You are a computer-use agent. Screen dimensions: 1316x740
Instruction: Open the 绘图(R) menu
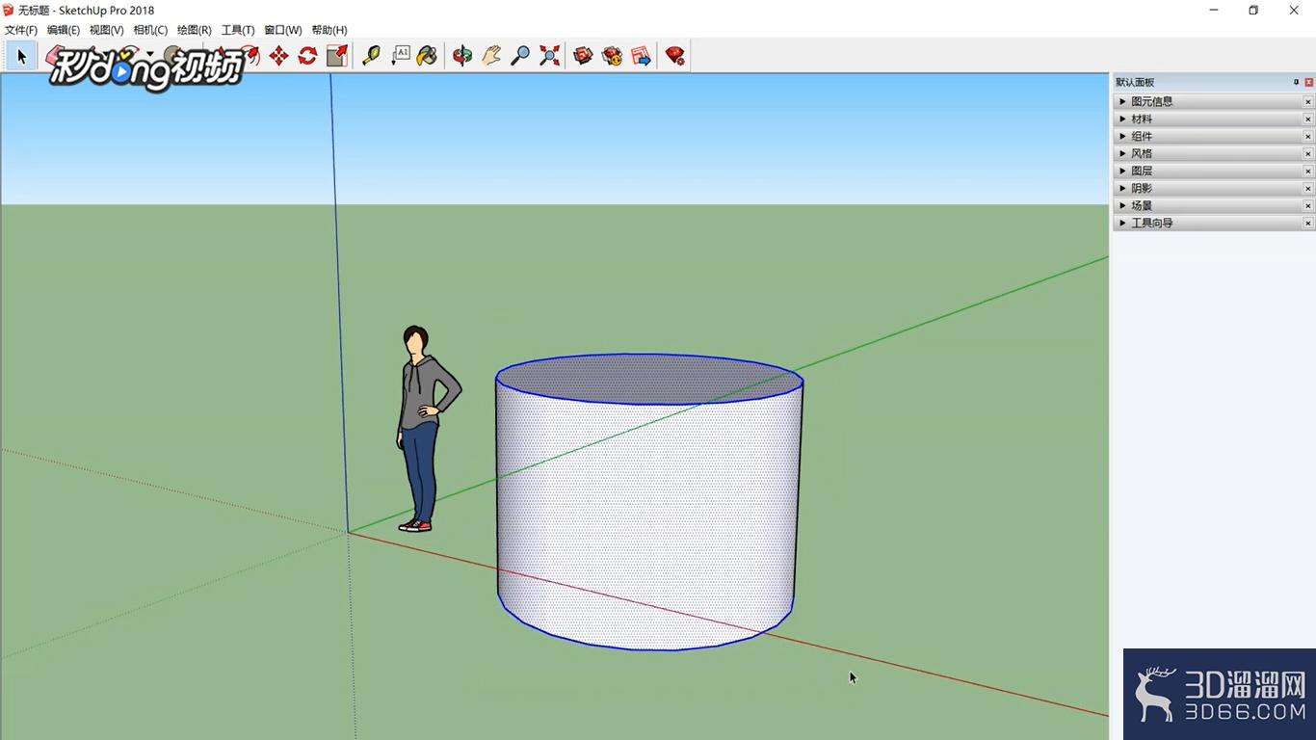click(x=194, y=30)
